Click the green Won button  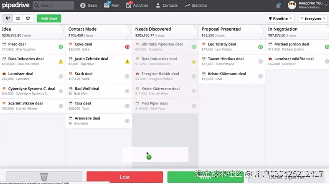[x=205, y=177]
